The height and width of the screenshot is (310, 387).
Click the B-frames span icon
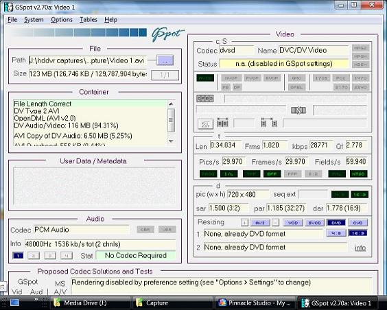(222, 123)
